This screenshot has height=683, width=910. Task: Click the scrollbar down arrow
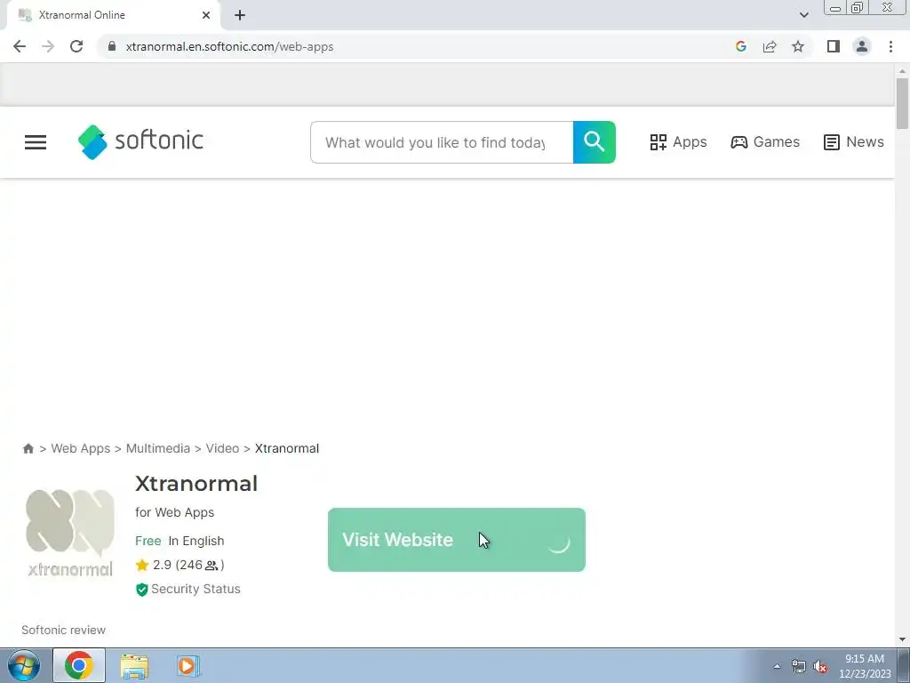point(902,639)
